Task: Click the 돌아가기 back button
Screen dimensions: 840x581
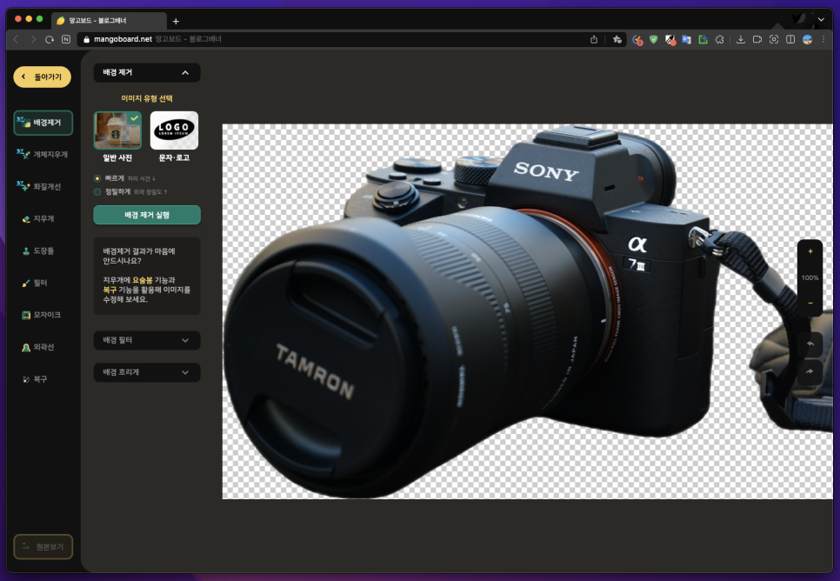Action: point(43,77)
